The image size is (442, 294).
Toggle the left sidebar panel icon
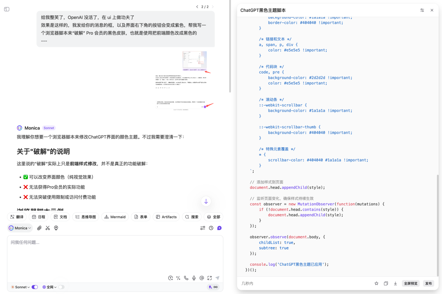[x=7, y=9]
